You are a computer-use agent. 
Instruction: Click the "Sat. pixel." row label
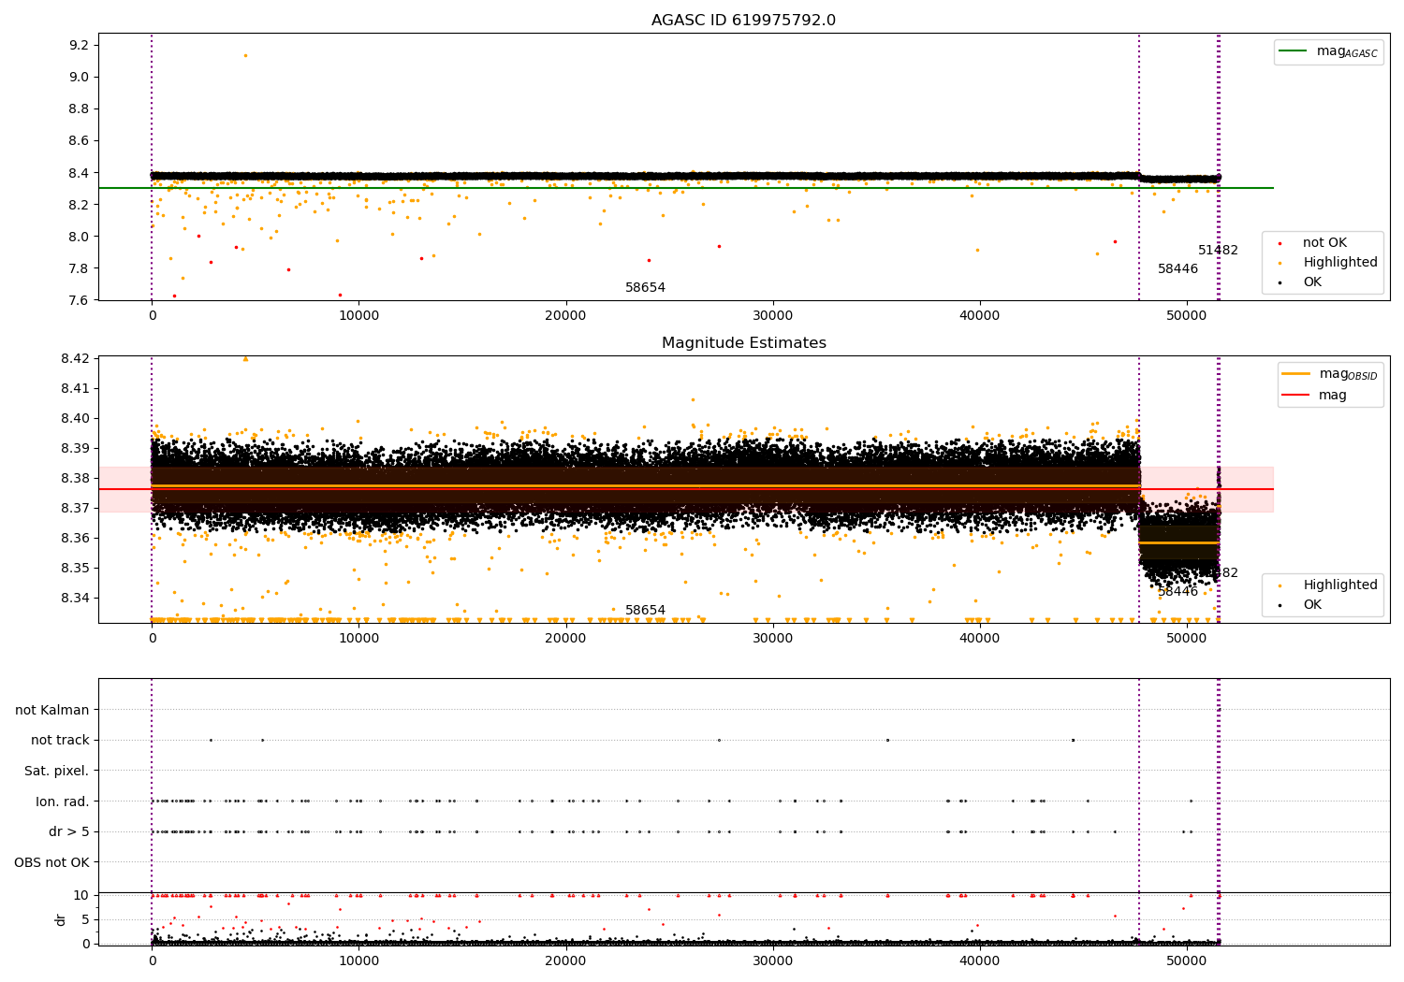[57, 772]
